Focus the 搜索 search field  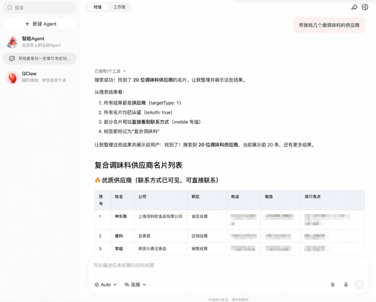pos(40,8)
